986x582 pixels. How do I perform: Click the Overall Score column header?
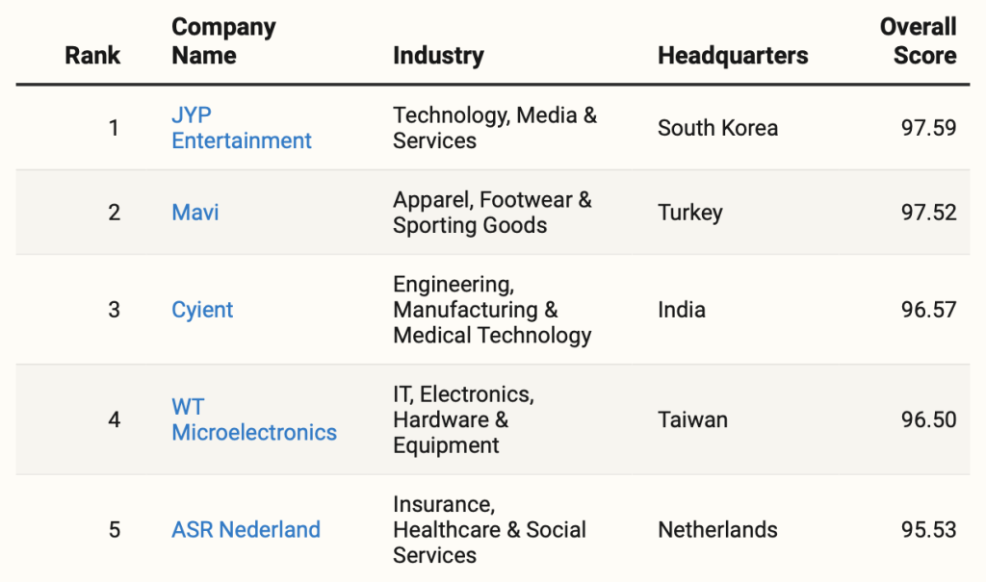tap(918, 41)
